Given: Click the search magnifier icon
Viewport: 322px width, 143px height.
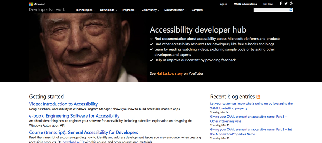Looking at the screenshot, I should [291, 10].
